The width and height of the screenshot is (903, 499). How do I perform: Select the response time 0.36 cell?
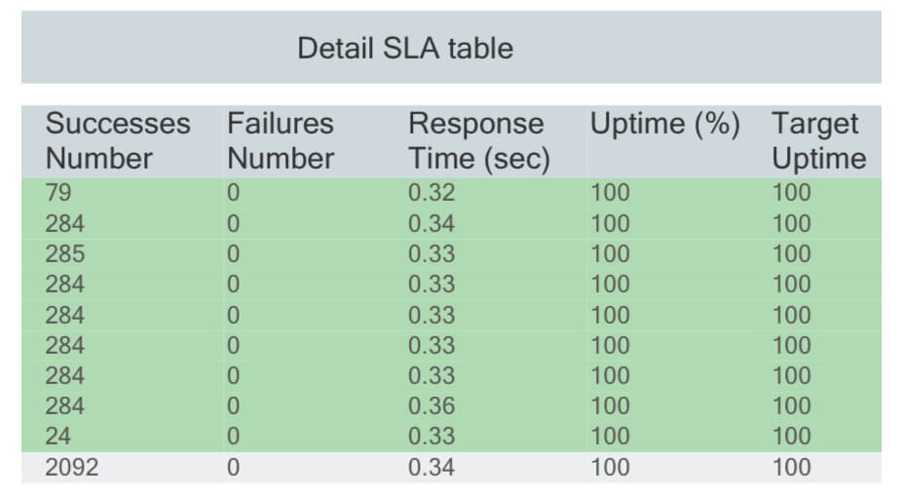pos(432,406)
